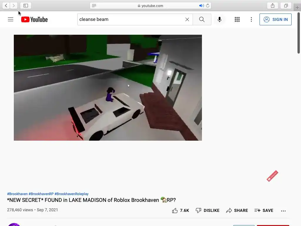Click the '278,460 views' text
The image size is (301, 226).
20,210
